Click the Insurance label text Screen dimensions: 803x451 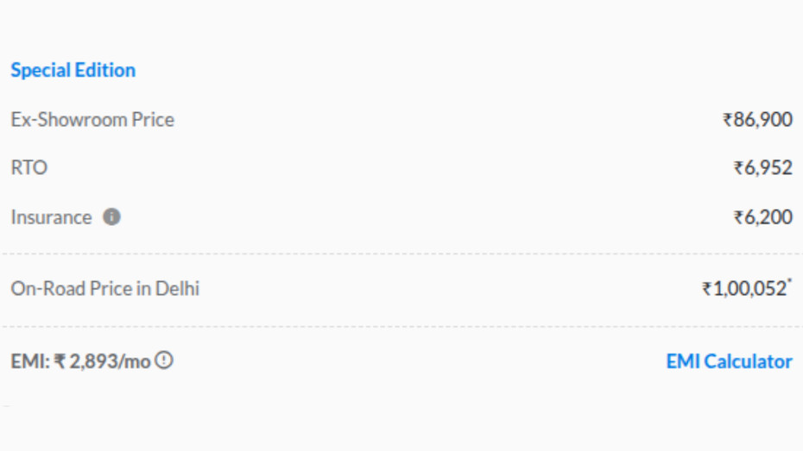point(51,217)
